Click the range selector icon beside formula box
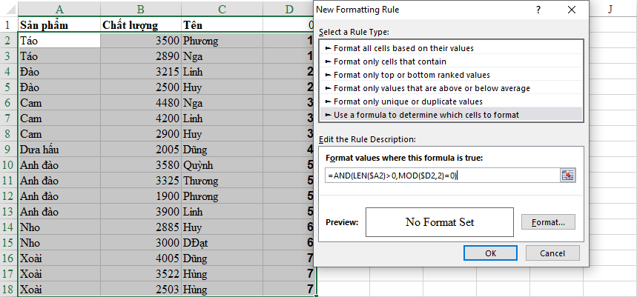 coord(568,176)
